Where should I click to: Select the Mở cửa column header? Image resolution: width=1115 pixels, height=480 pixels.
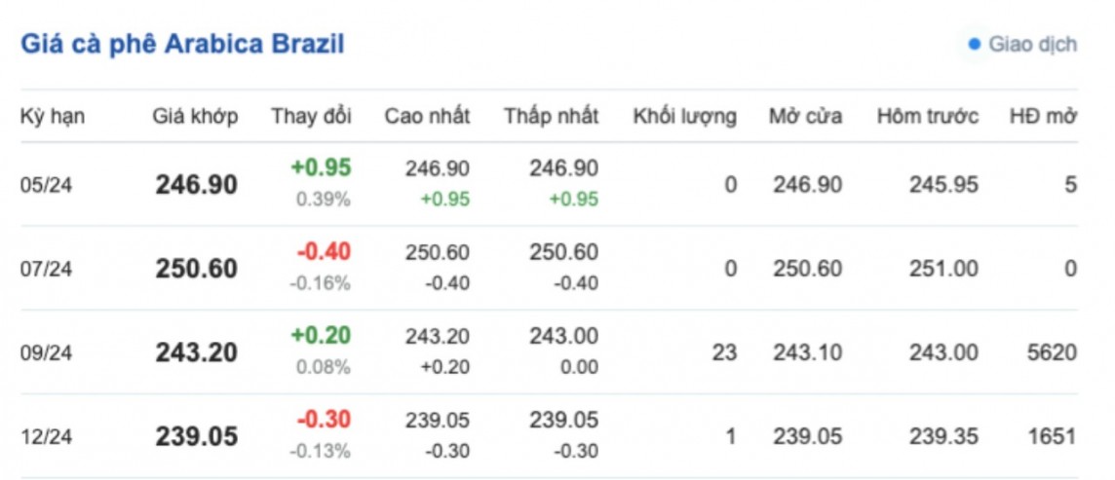[805, 117]
